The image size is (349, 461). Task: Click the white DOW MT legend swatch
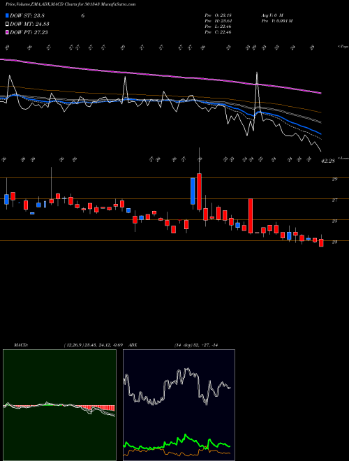pos(8,24)
